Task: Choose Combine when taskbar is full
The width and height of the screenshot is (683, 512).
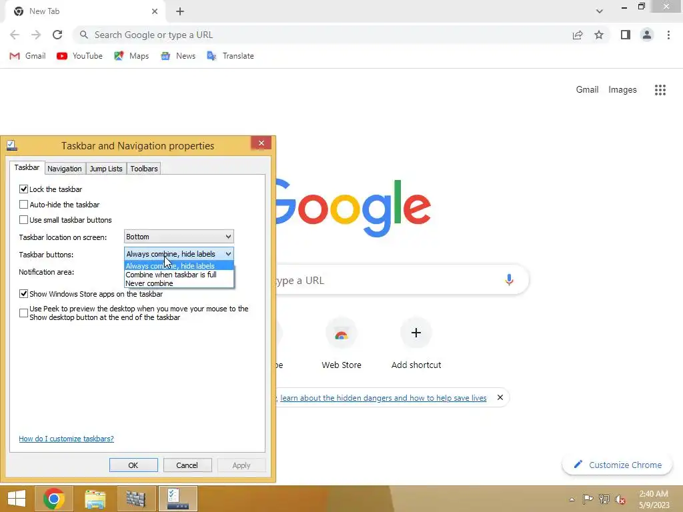Action: 179,275
